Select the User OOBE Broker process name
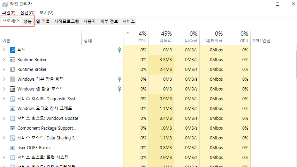 coord(34,148)
